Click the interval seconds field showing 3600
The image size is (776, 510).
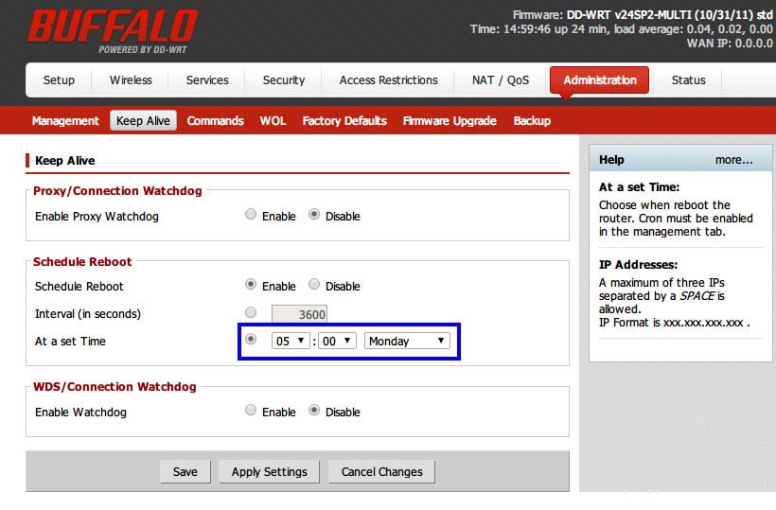(x=299, y=314)
